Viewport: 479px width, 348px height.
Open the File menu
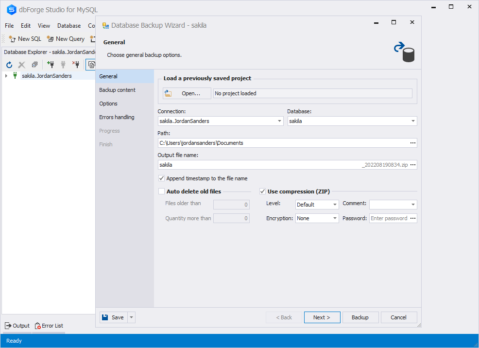[x=9, y=26]
